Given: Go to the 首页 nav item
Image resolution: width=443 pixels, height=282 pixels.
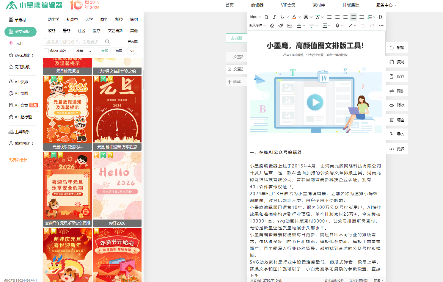Looking at the screenshot, I should tap(230, 5).
